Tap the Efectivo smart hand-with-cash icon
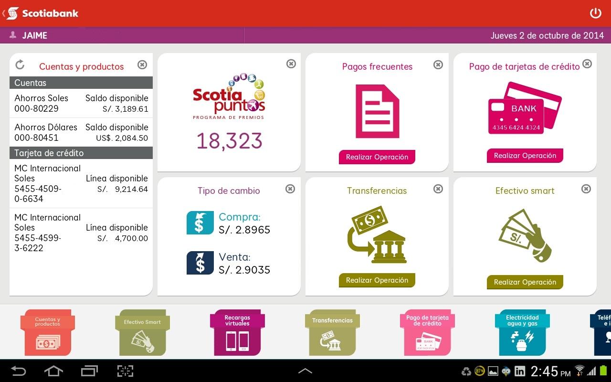611x382 pixels. [x=525, y=235]
